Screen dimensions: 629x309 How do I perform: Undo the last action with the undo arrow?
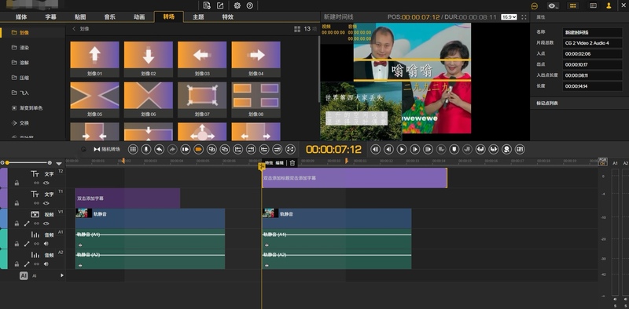point(160,149)
